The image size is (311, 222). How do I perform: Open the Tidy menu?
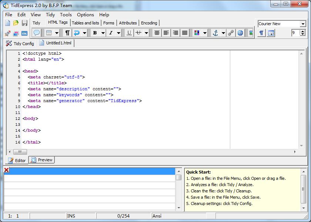(50, 15)
